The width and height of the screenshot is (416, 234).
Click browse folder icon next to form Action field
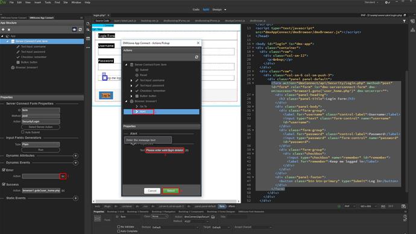point(213,217)
